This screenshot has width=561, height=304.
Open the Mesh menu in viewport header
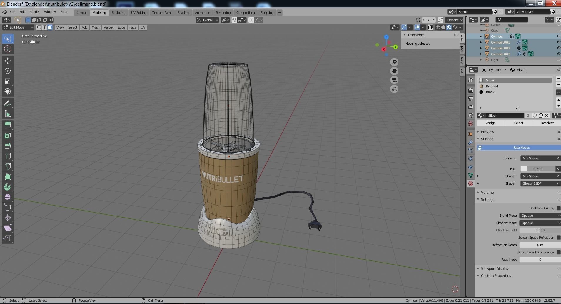[96, 27]
